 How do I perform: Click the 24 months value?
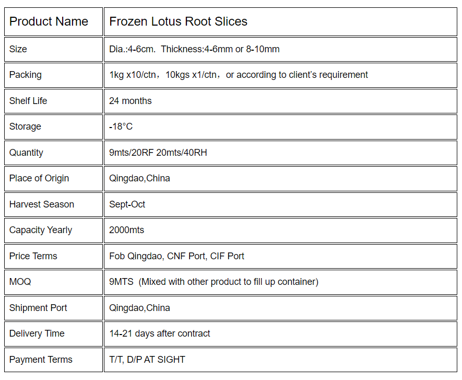[131, 101]
